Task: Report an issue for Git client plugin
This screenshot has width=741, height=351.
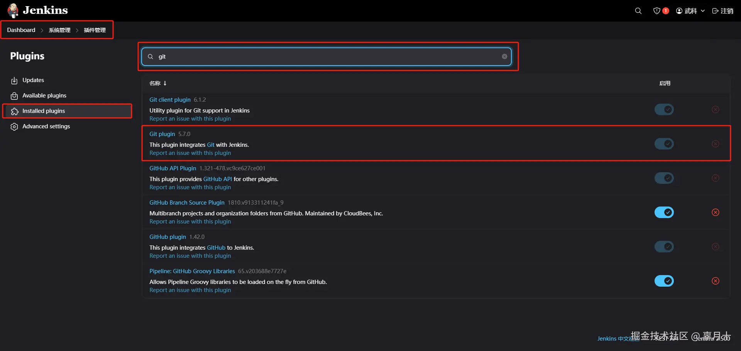Action: [190, 119]
